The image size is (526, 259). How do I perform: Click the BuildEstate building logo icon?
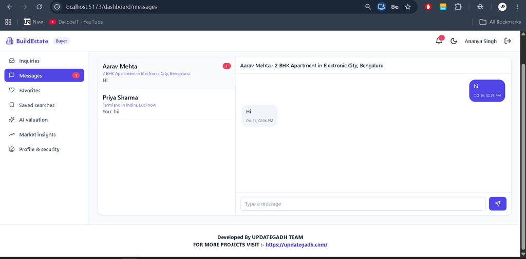(x=10, y=41)
